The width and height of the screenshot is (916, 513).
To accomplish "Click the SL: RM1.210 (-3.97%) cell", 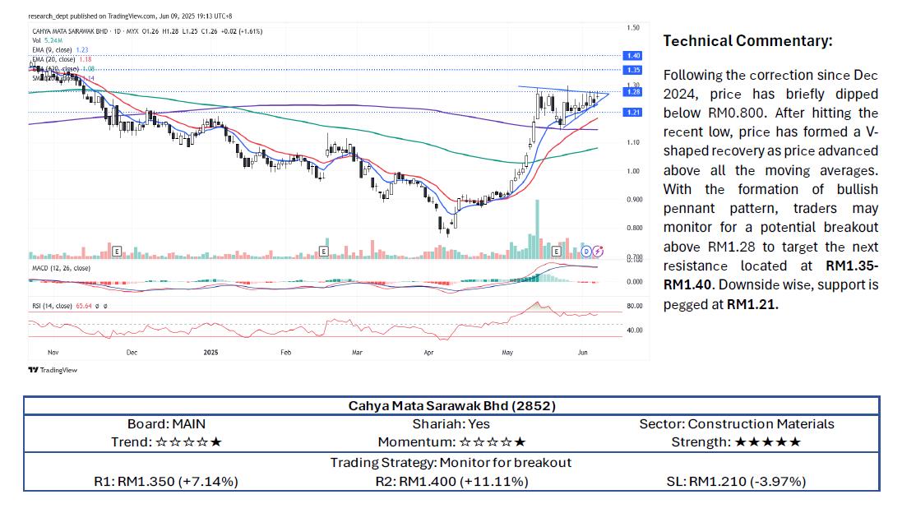I will coord(736,482).
